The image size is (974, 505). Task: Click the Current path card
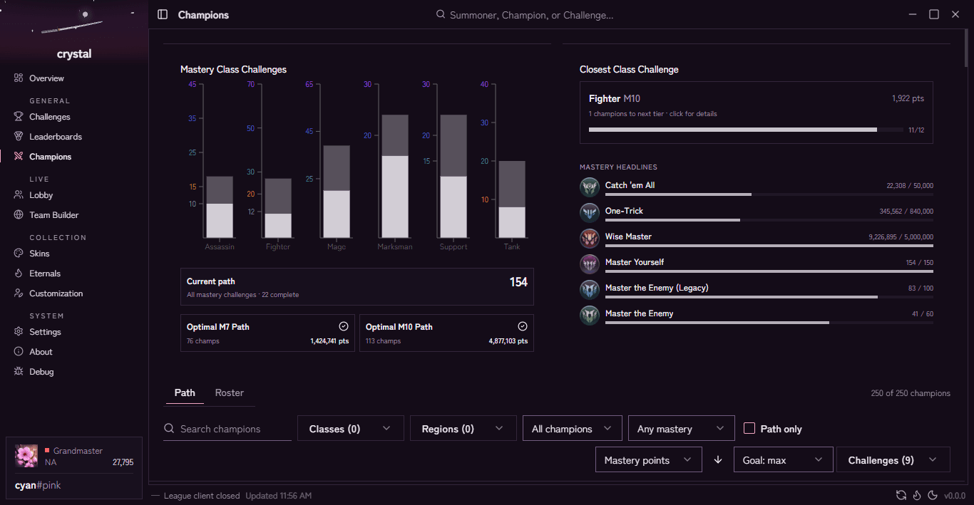[x=357, y=286]
